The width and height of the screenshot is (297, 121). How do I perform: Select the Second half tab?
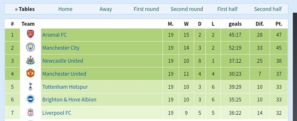pos(268,9)
